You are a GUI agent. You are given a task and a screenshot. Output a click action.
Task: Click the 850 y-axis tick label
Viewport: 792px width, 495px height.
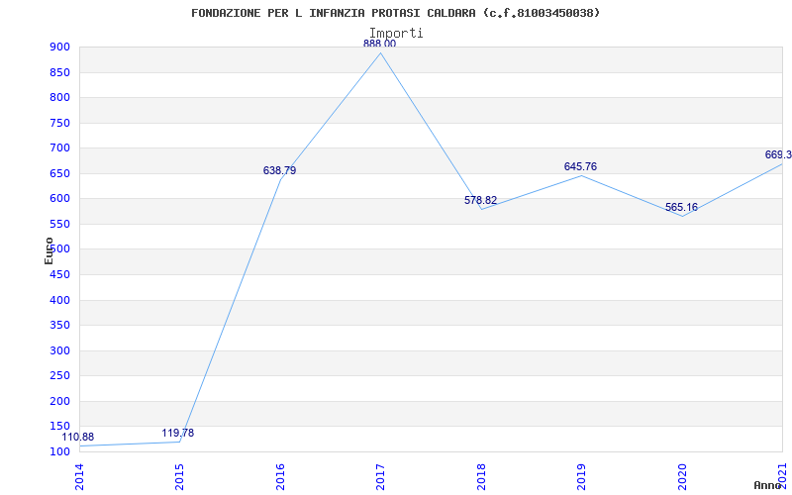pyautogui.click(x=59, y=72)
